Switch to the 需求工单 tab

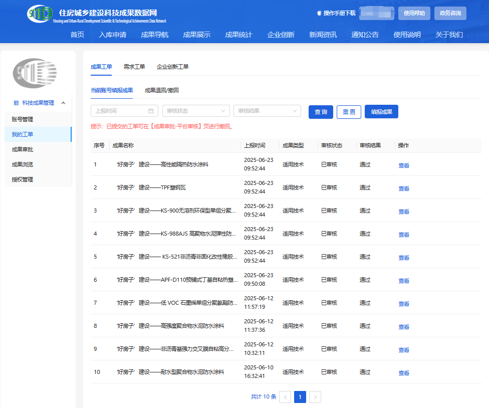click(x=134, y=67)
